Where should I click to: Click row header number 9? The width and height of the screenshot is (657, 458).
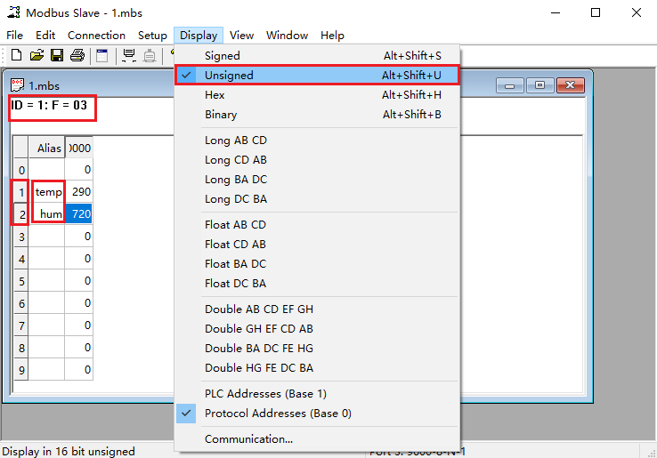pos(21,370)
